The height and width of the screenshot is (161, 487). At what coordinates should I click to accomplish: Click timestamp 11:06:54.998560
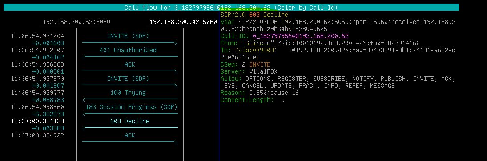37,107
